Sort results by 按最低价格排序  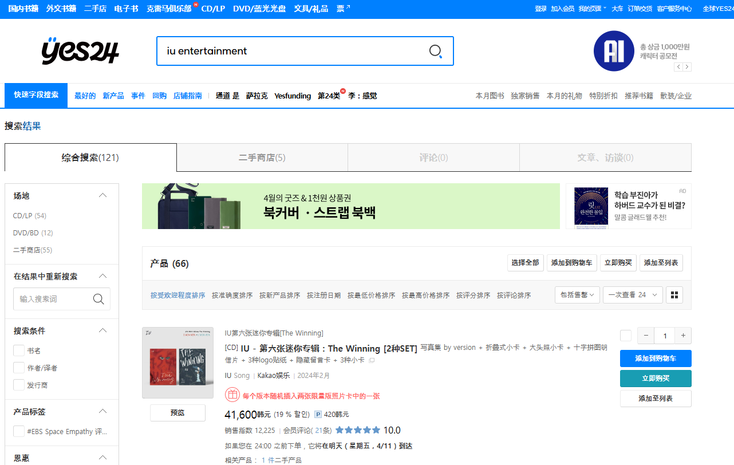click(371, 295)
